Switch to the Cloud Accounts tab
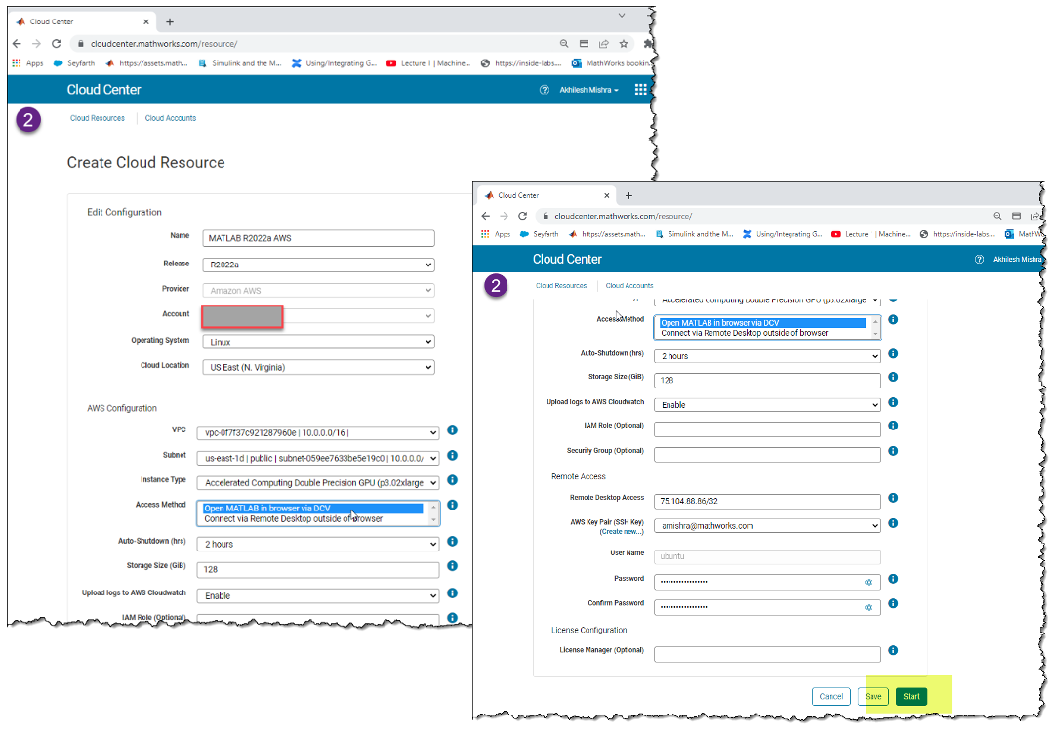1054x735 pixels. tap(171, 118)
